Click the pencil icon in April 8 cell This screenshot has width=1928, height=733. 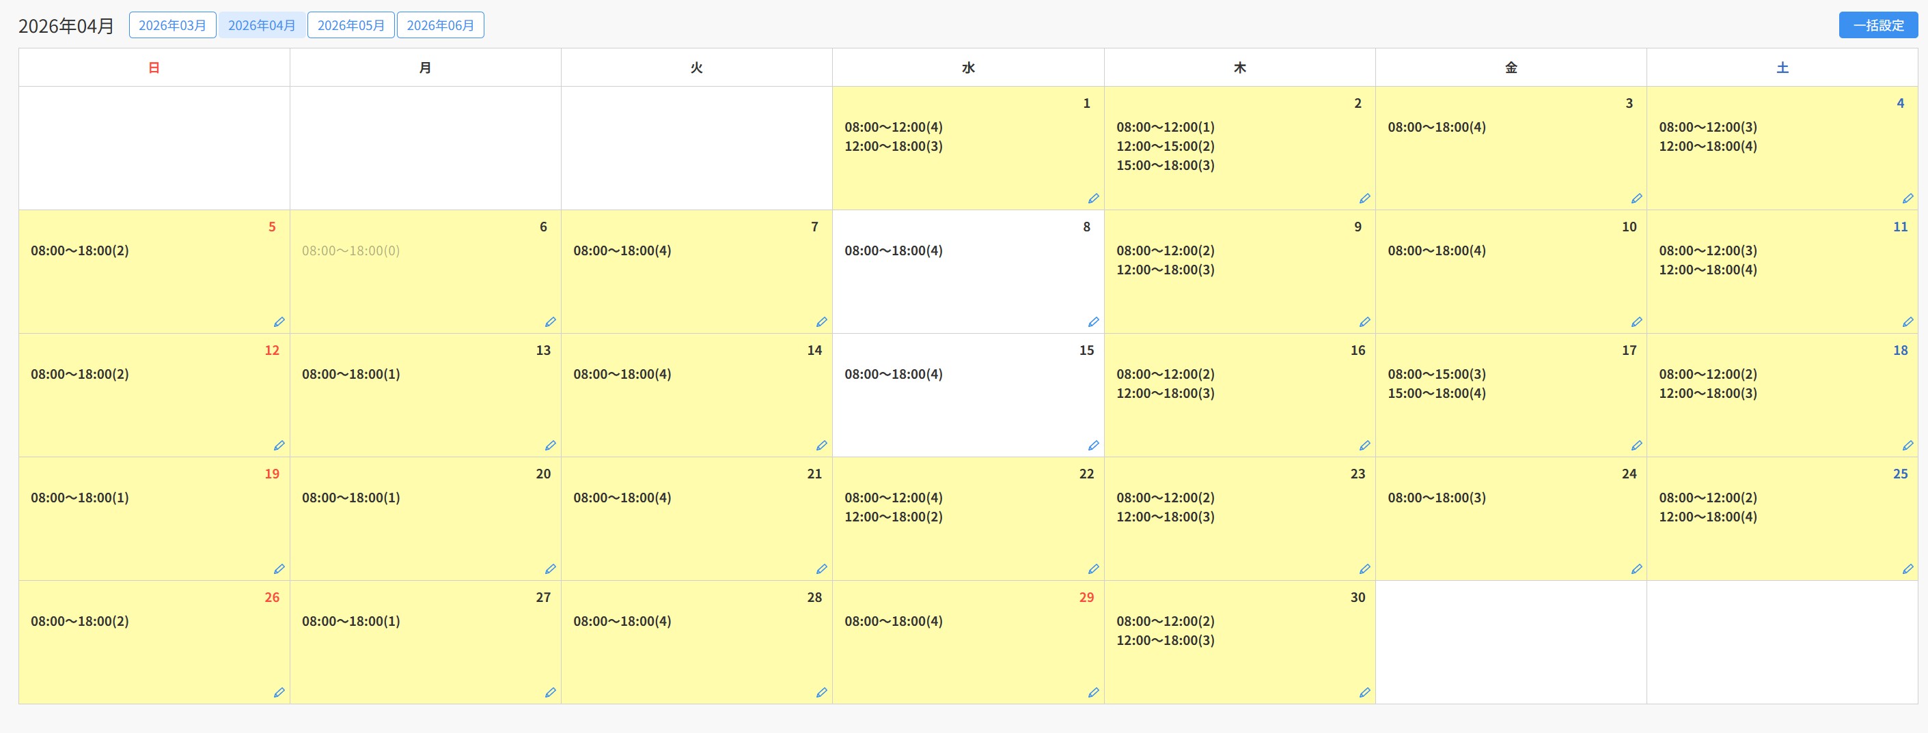point(1092,321)
